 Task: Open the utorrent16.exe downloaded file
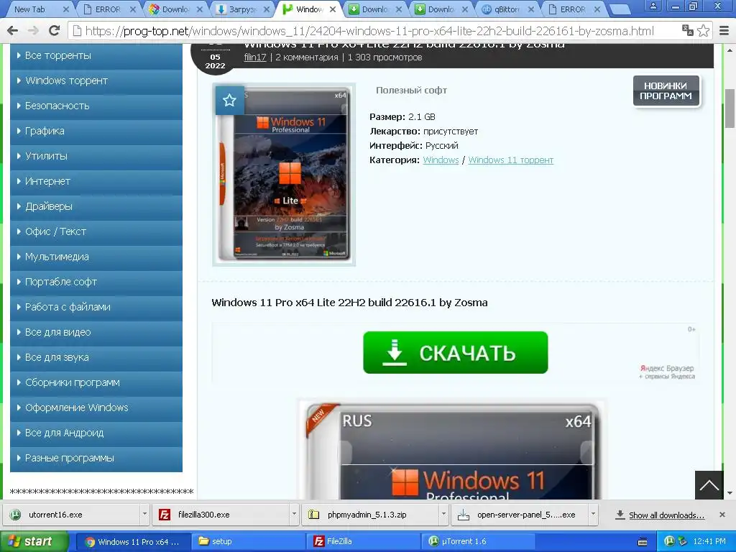(x=71, y=515)
